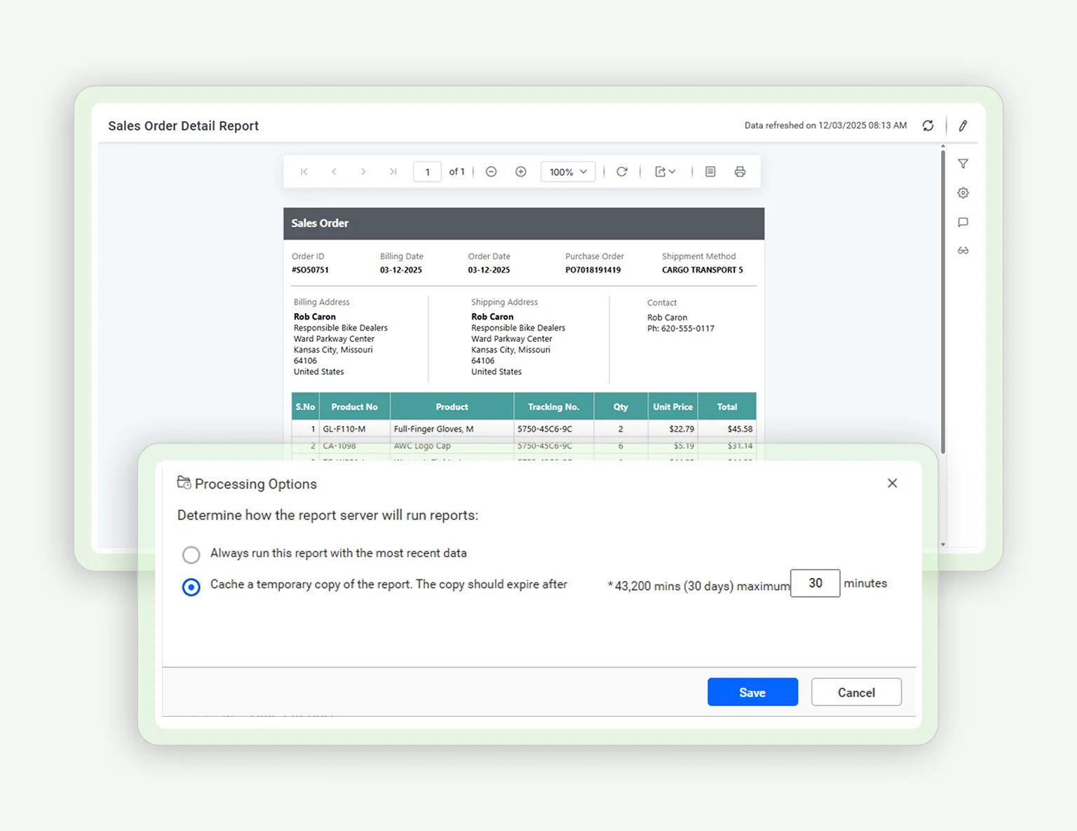Cancel the Processing Options changes
This screenshot has height=831, width=1077.
(856, 692)
